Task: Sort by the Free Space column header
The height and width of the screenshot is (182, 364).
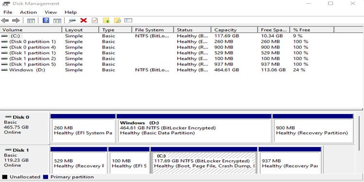Action: tap(274, 30)
